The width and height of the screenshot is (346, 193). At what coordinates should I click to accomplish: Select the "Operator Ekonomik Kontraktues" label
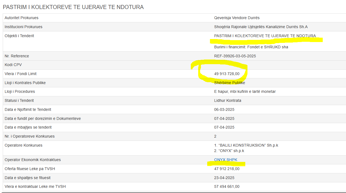[33, 160]
